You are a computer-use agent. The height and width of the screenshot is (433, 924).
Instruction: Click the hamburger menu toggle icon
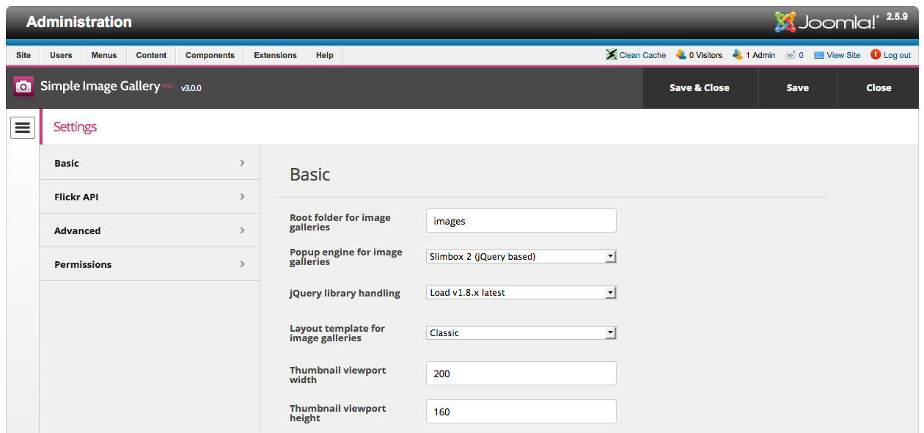23,128
